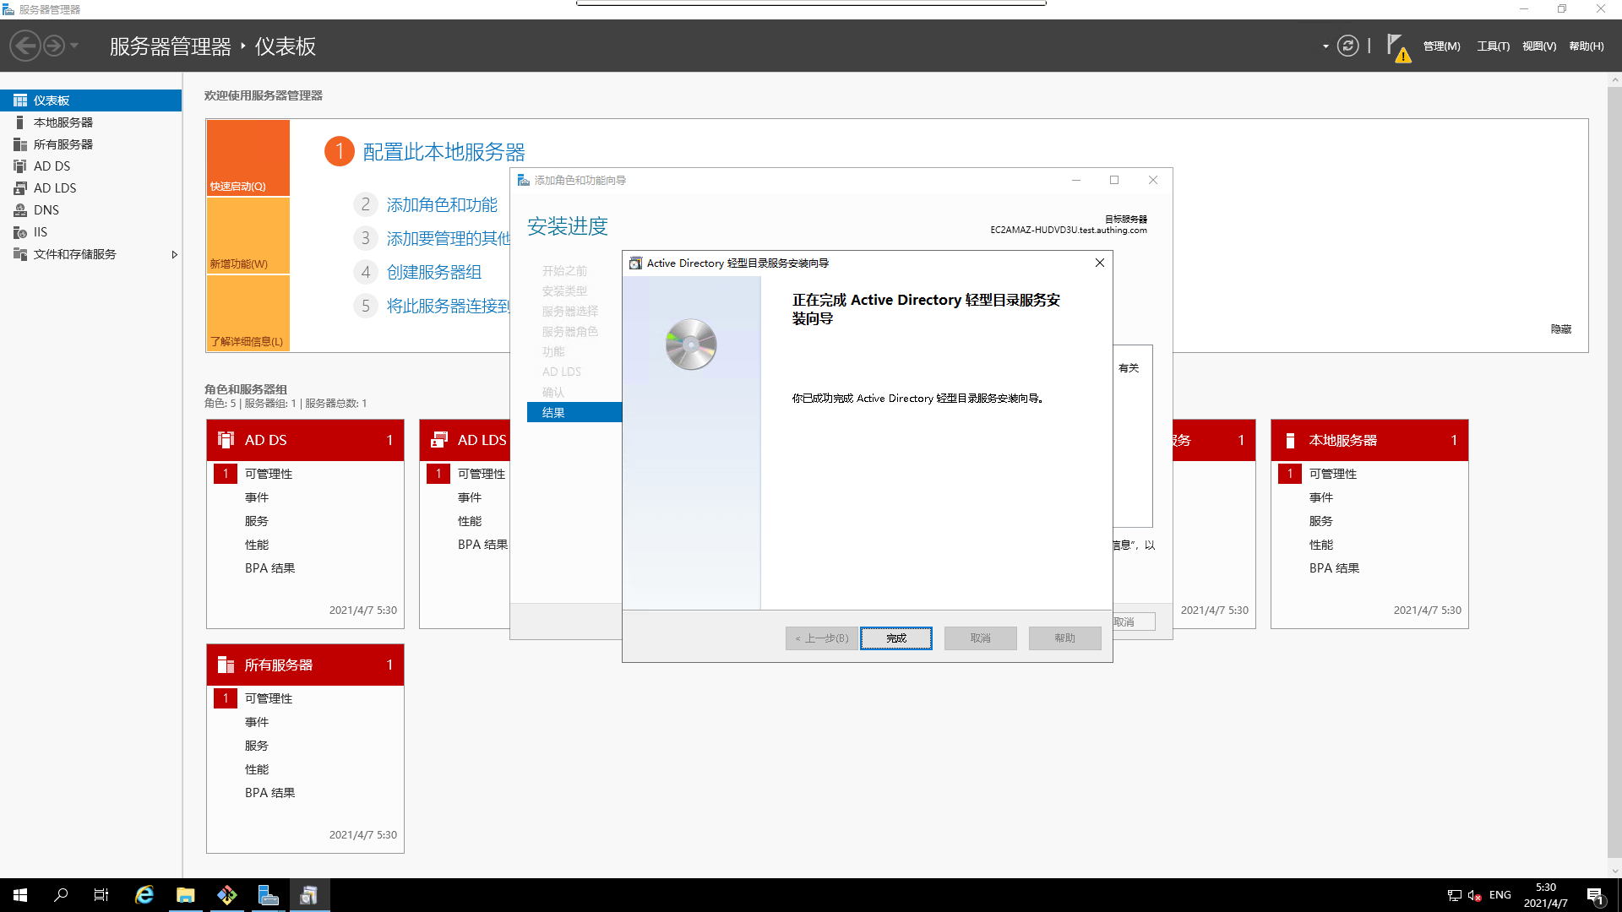Click 隐藏 to hide welcome panel
The width and height of the screenshot is (1622, 912).
click(x=1560, y=329)
